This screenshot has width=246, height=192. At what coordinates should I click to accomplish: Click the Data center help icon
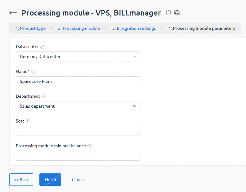click(x=42, y=47)
